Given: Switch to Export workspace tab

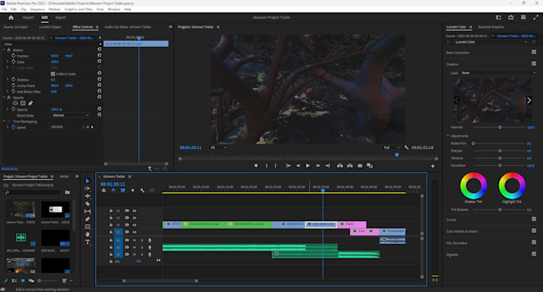Looking at the screenshot, I should (x=61, y=18).
